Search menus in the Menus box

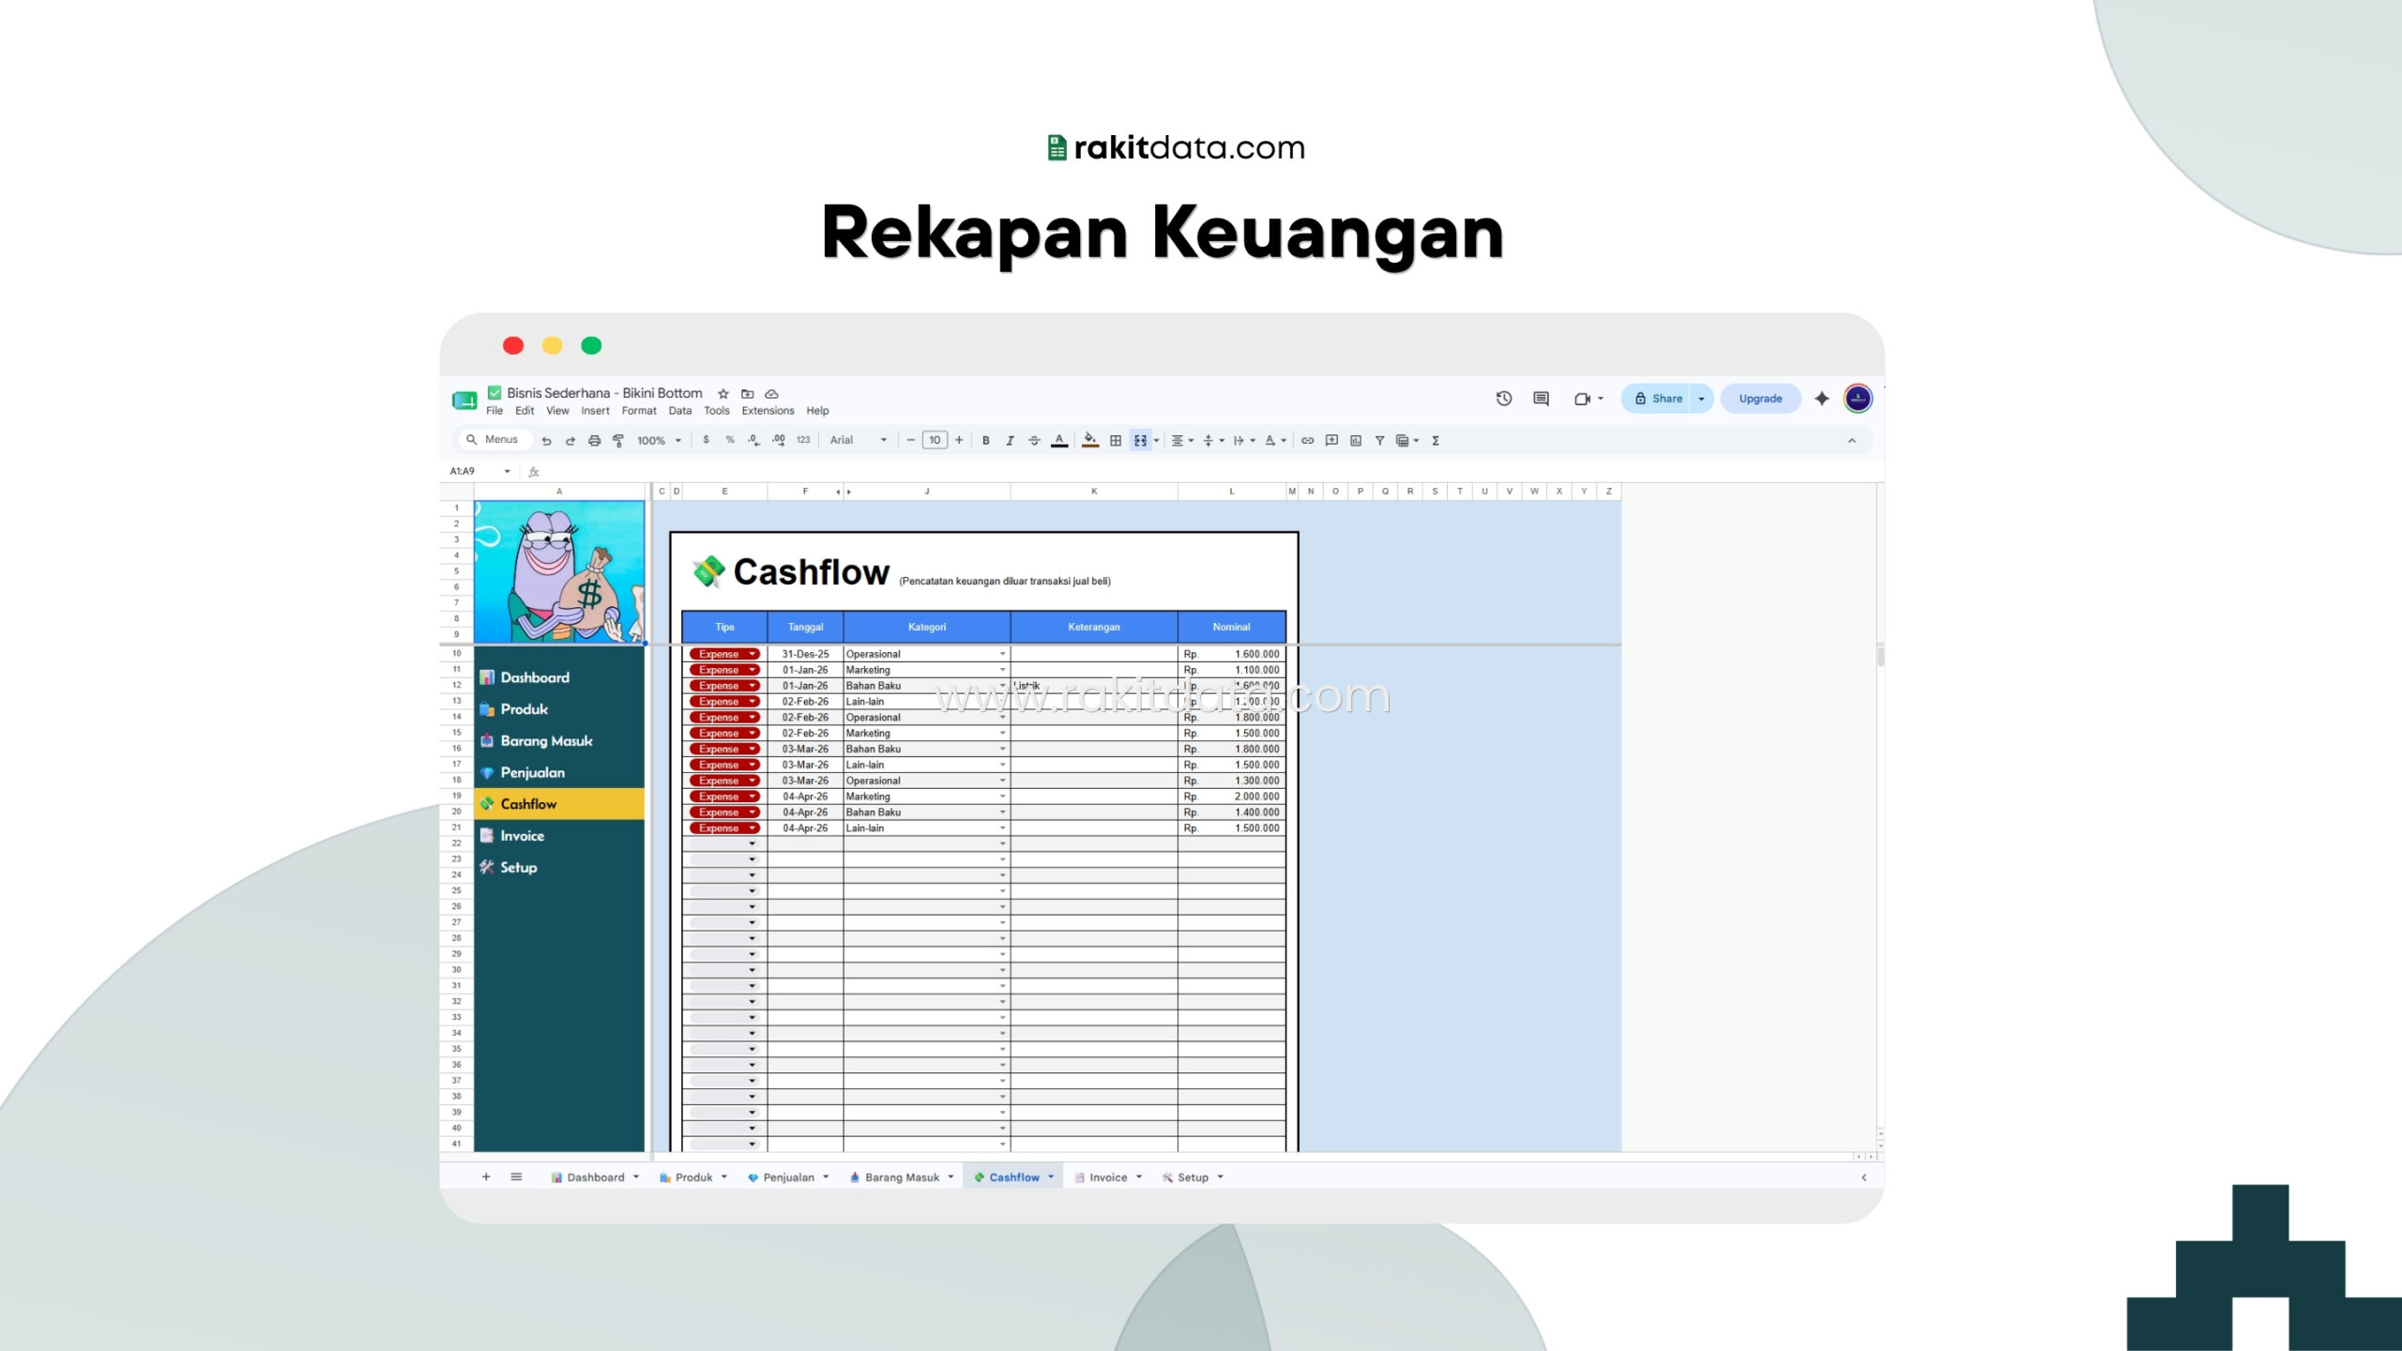tap(494, 440)
